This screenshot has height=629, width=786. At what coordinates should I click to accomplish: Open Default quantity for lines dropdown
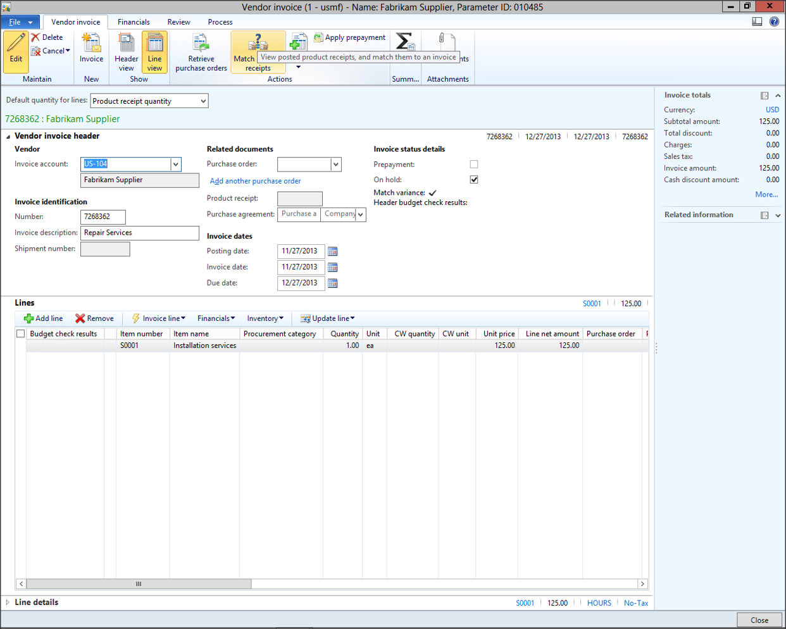(x=203, y=101)
